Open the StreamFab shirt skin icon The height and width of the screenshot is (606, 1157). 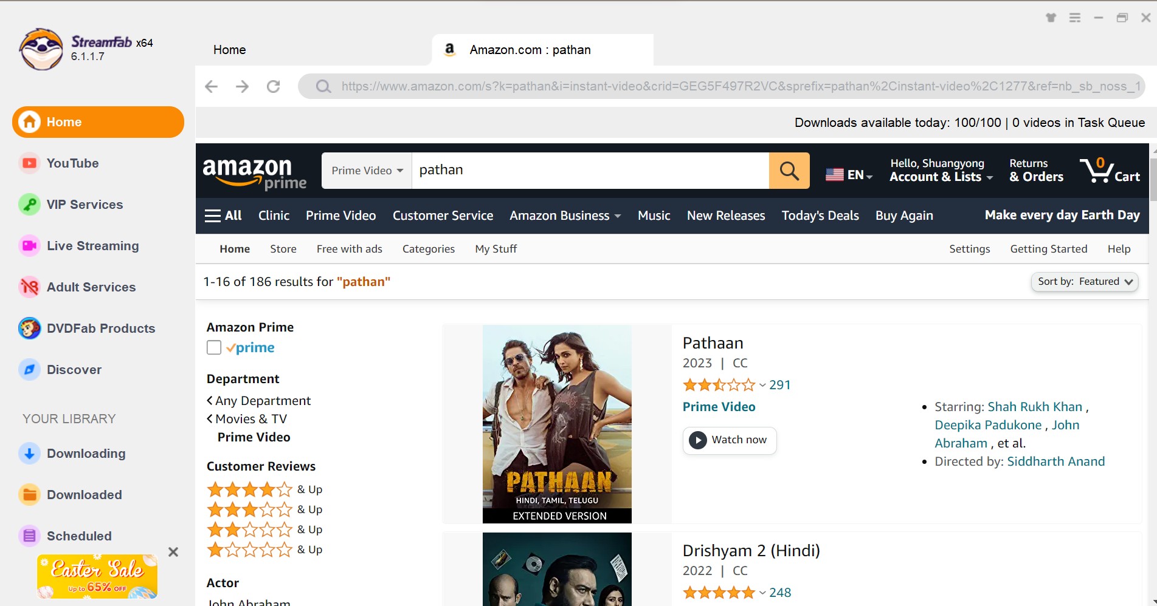point(1051,18)
